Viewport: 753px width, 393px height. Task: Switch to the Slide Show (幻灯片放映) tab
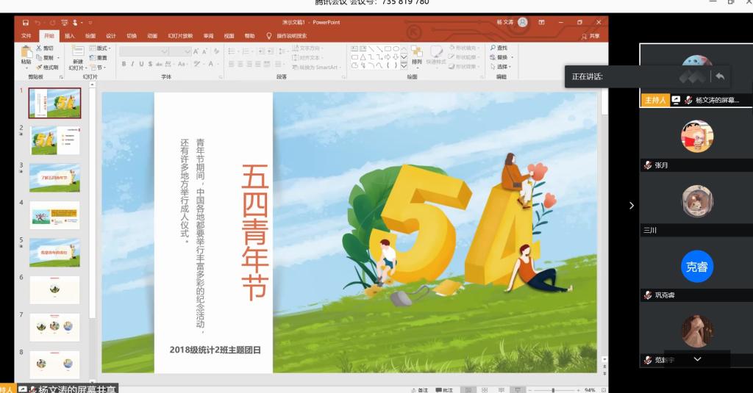point(180,35)
